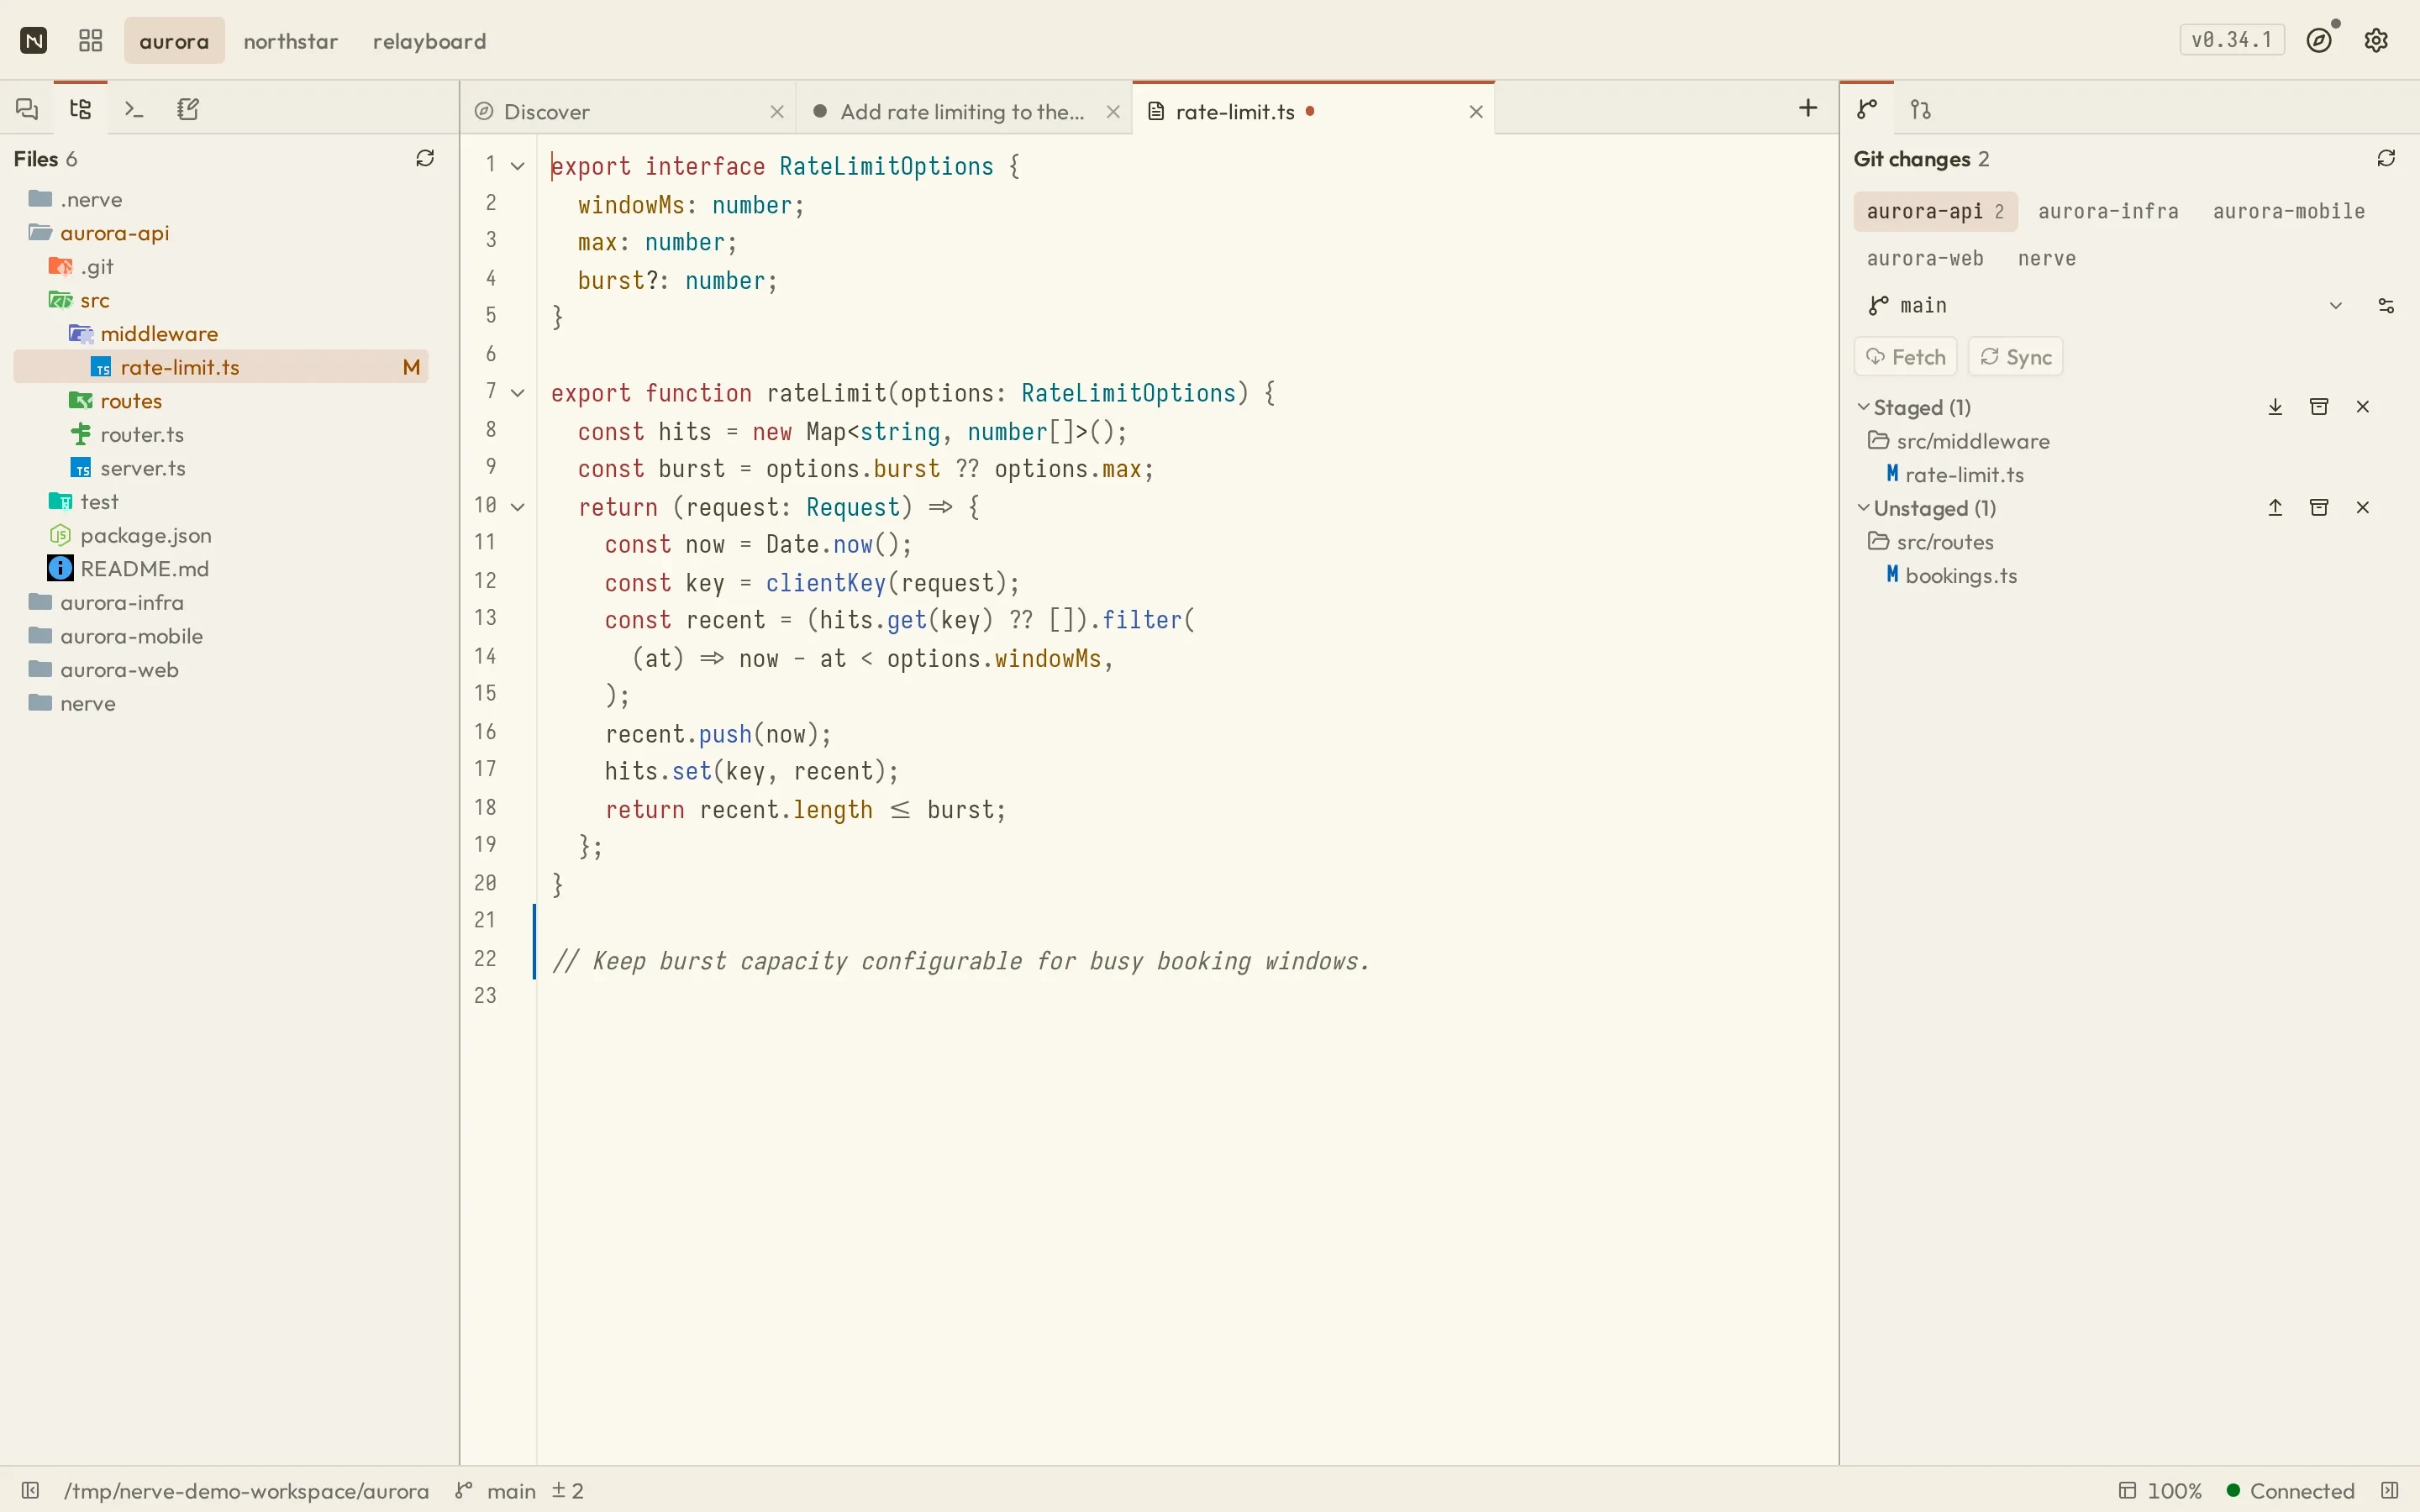Click the Fetch button

coord(1906,357)
